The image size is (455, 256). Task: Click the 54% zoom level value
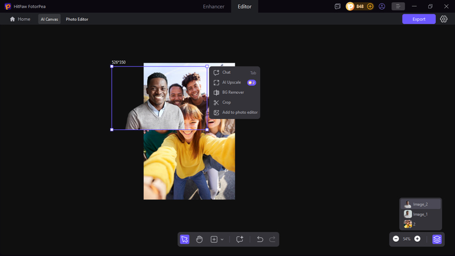click(x=407, y=239)
